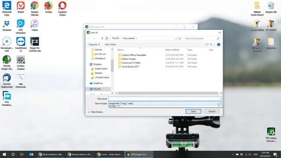Open iTunes desktop shortcut

(35, 25)
